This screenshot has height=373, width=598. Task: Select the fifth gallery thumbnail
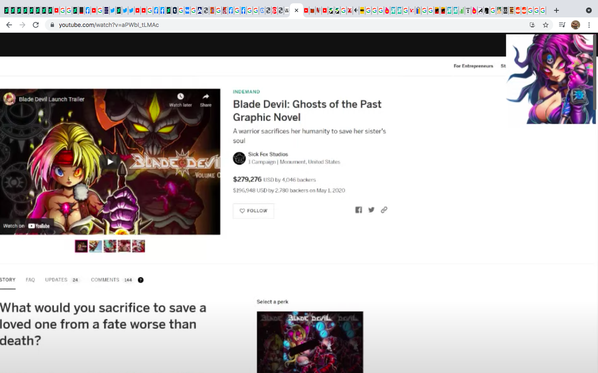(138, 246)
